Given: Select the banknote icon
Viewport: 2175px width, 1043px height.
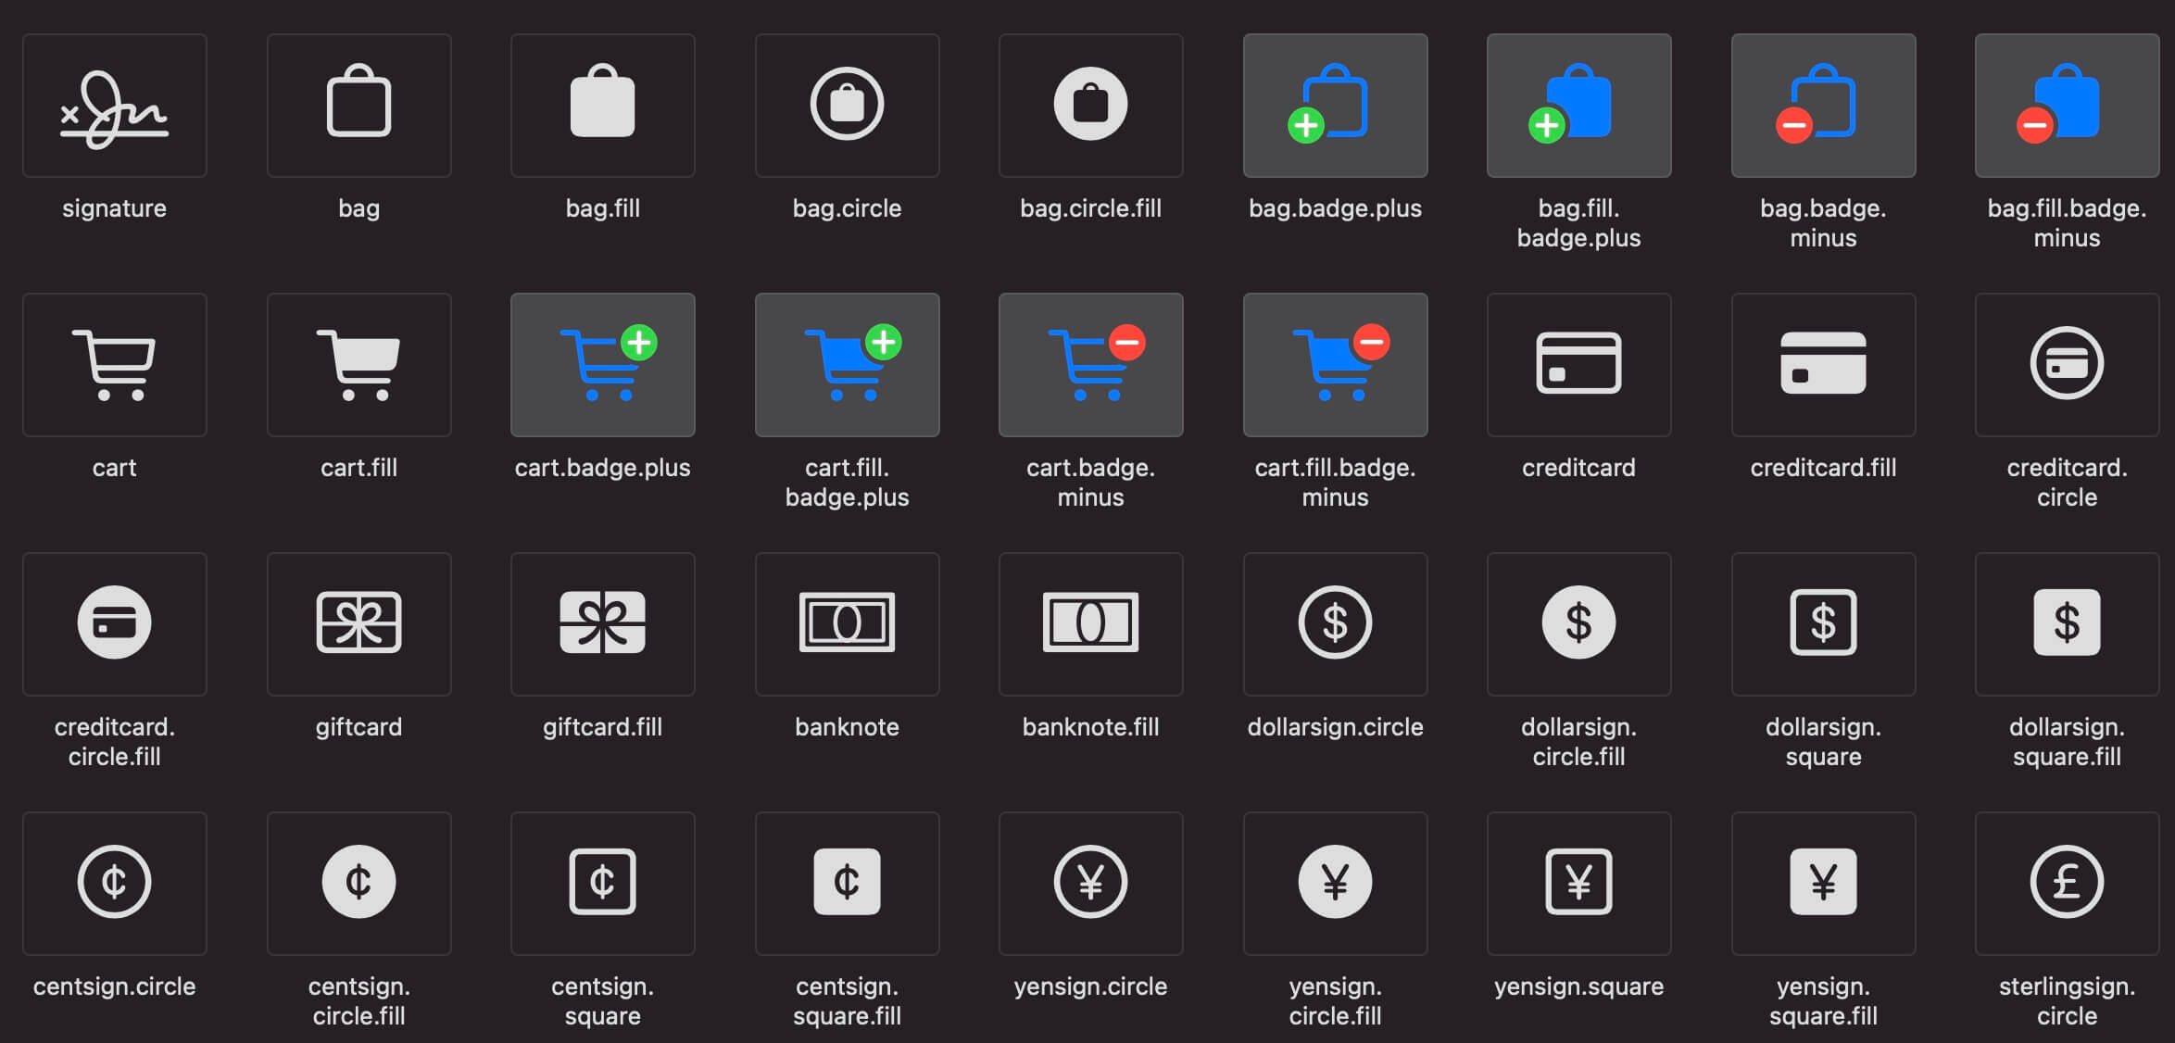Looking at the screenshot, I should click(847, 623).
